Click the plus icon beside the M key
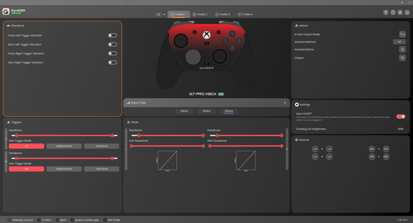The height and width of the screenshot is (223, 413). pyautogui.click(x=164, y=15)
